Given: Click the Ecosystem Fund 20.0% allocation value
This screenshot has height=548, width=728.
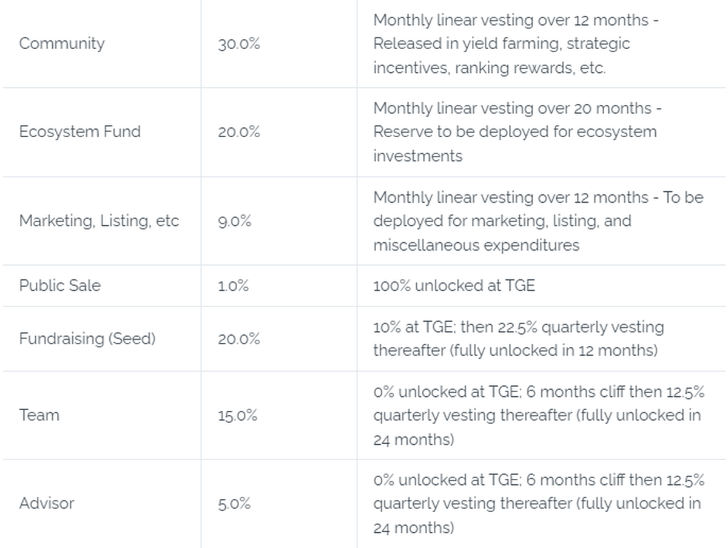Looking at the screenshot, I should tap(239, 132).
